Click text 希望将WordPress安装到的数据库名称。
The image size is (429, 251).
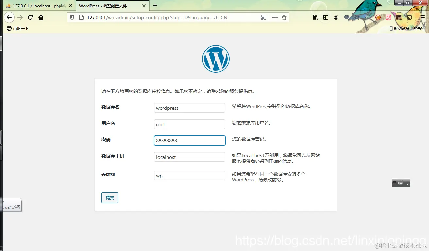tap(271, 106)
